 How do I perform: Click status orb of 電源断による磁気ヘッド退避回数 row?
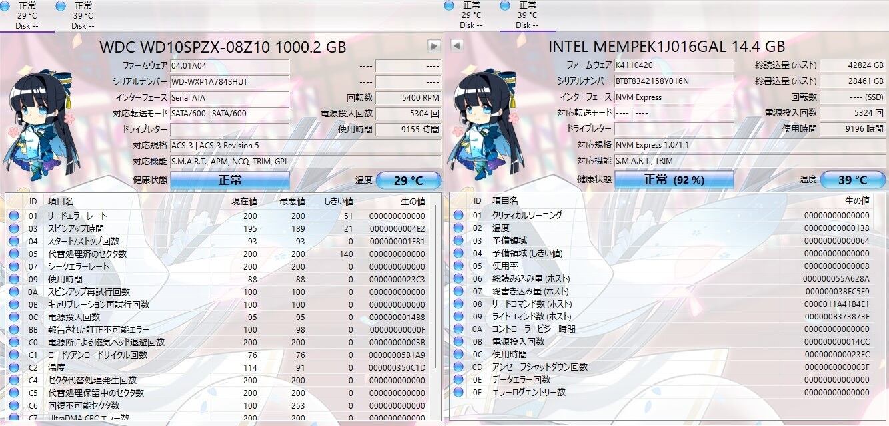point(14,342)
